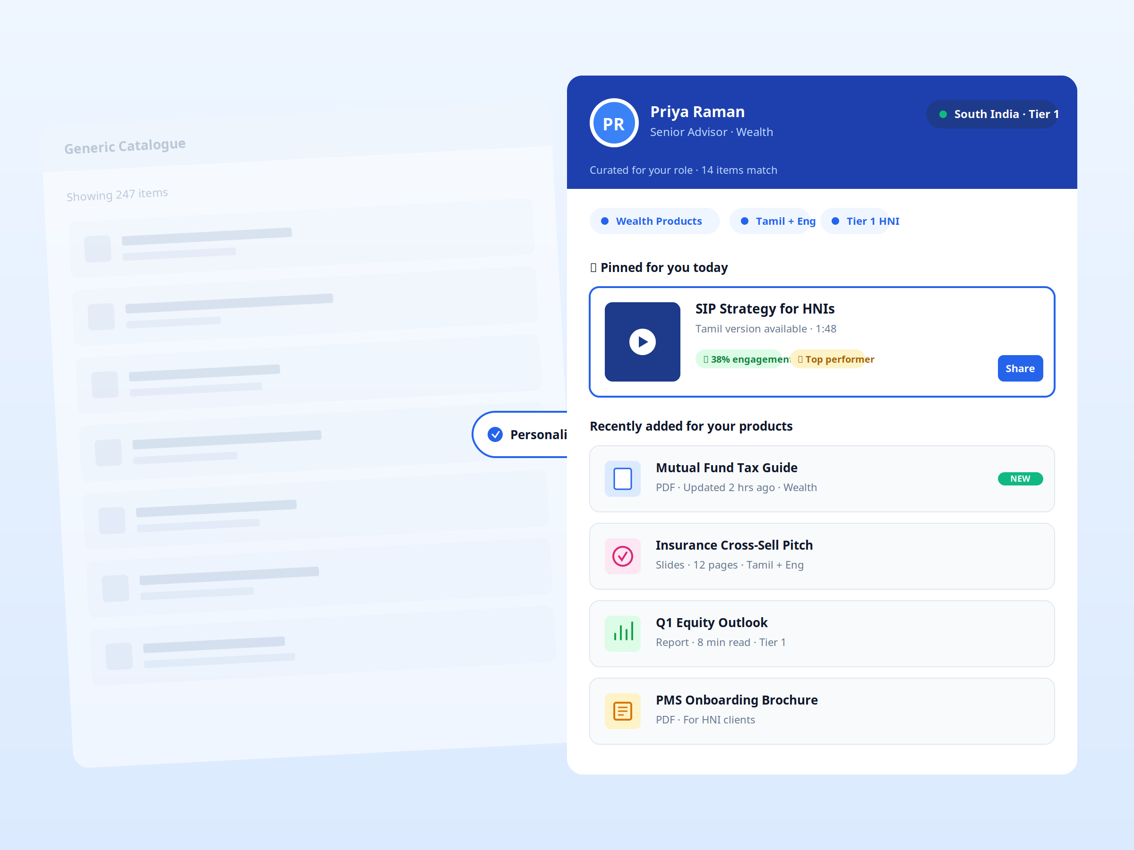
Task: Click 'Senior Advisor · Wealth' subtitle
Action: point(712,132)
